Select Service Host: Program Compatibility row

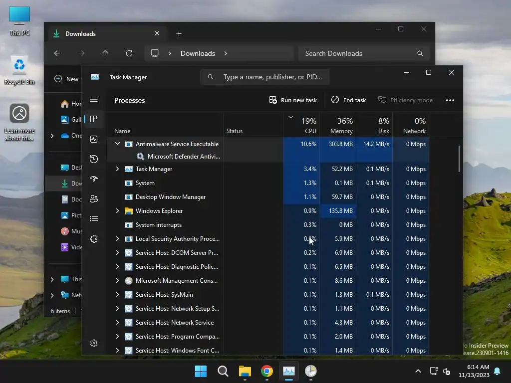click(x=268, y=337)
